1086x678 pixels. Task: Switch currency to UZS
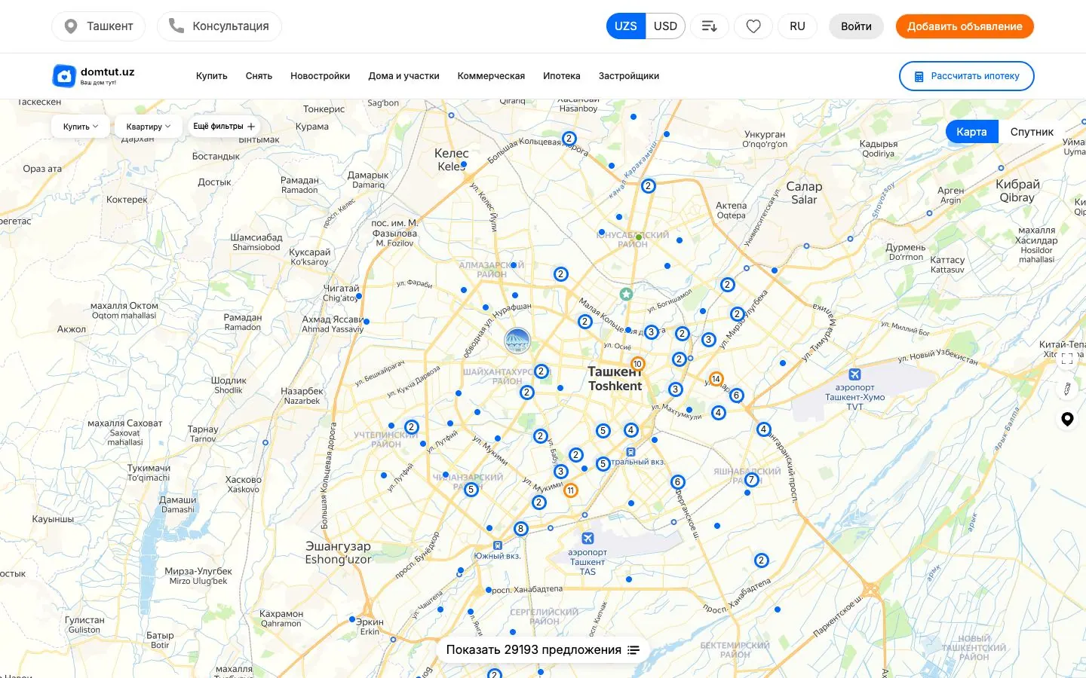click(x=626, y=26)
